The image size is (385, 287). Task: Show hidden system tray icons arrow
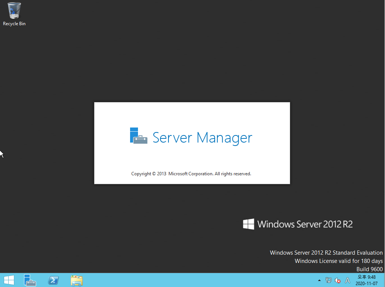click(319, 280)
